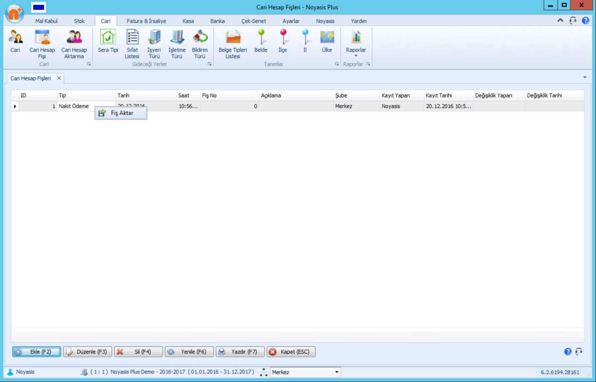
Task: Switch to Fatura & İrsaliye ribbon tab
Action: [146, 21]
